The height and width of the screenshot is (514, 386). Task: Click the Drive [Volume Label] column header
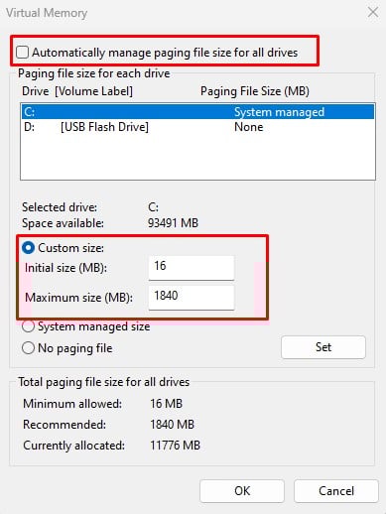77,91
